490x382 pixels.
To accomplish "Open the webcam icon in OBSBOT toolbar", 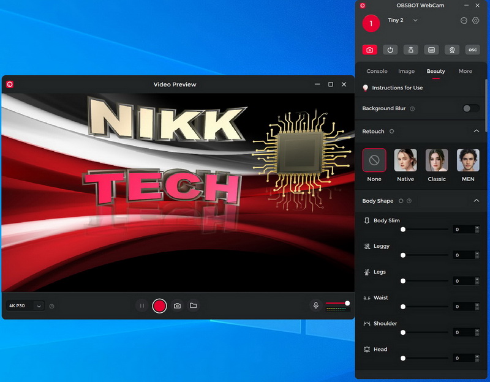I will pos(452,50).
